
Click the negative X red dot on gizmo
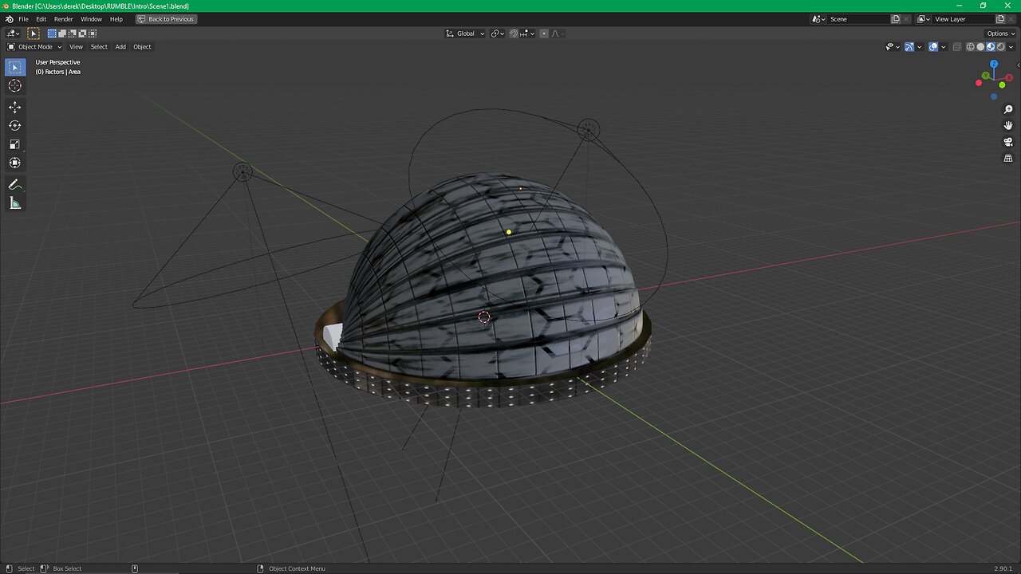coord(979,83)
